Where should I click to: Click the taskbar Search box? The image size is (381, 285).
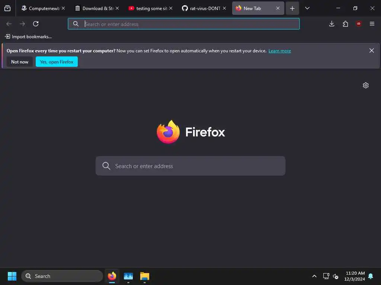pos(62,276)
